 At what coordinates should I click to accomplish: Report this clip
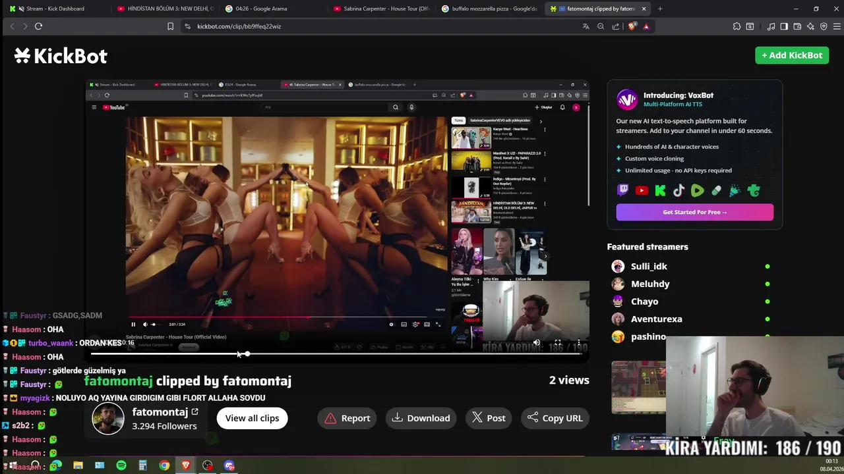[347, 418]
